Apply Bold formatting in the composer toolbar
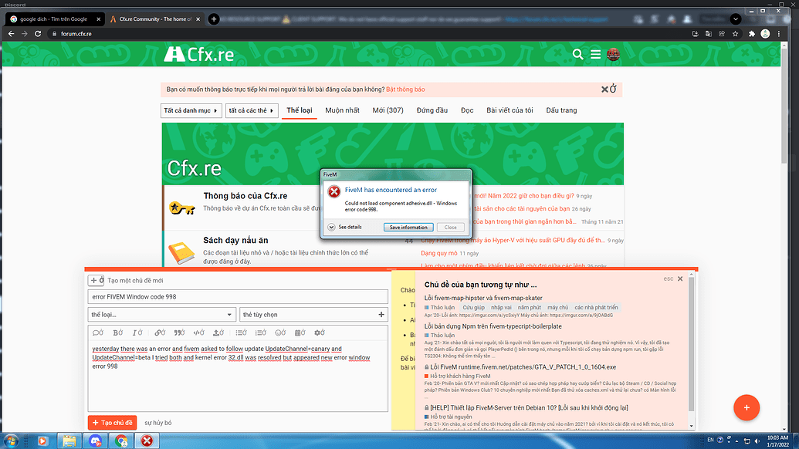The image size is (799, 449). tap(117, 333)
